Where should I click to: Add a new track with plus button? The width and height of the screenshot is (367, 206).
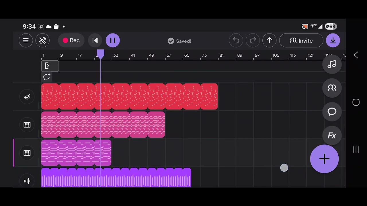[324, 159]
